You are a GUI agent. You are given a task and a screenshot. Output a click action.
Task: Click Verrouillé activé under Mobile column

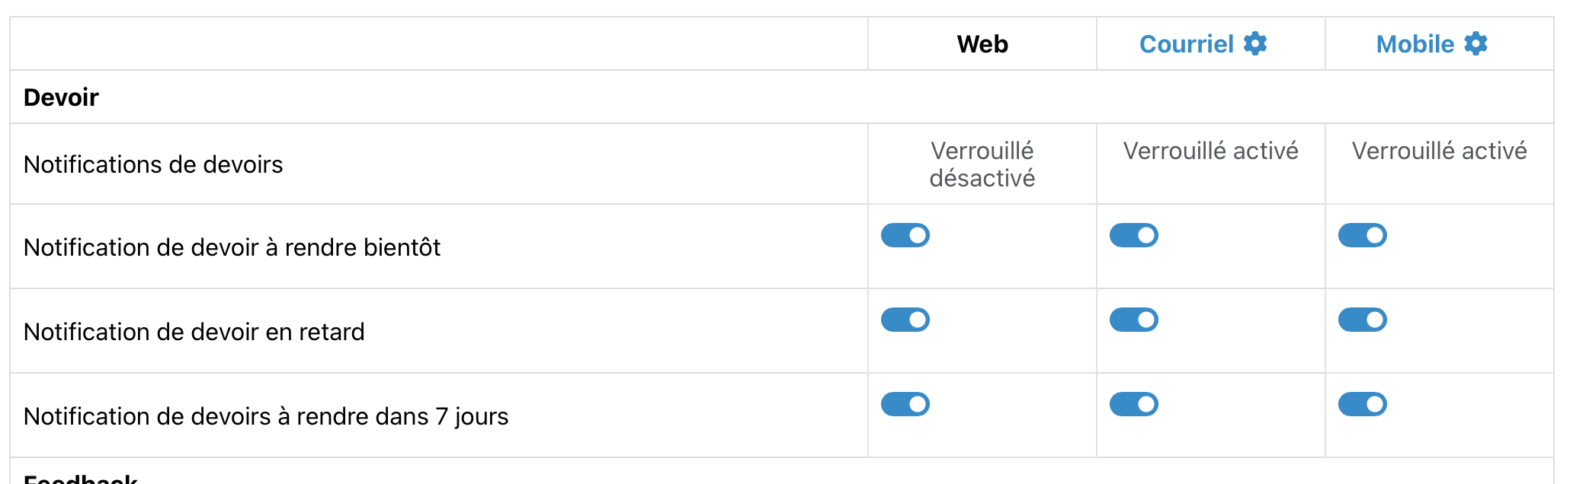click(x=1439, y=151)
